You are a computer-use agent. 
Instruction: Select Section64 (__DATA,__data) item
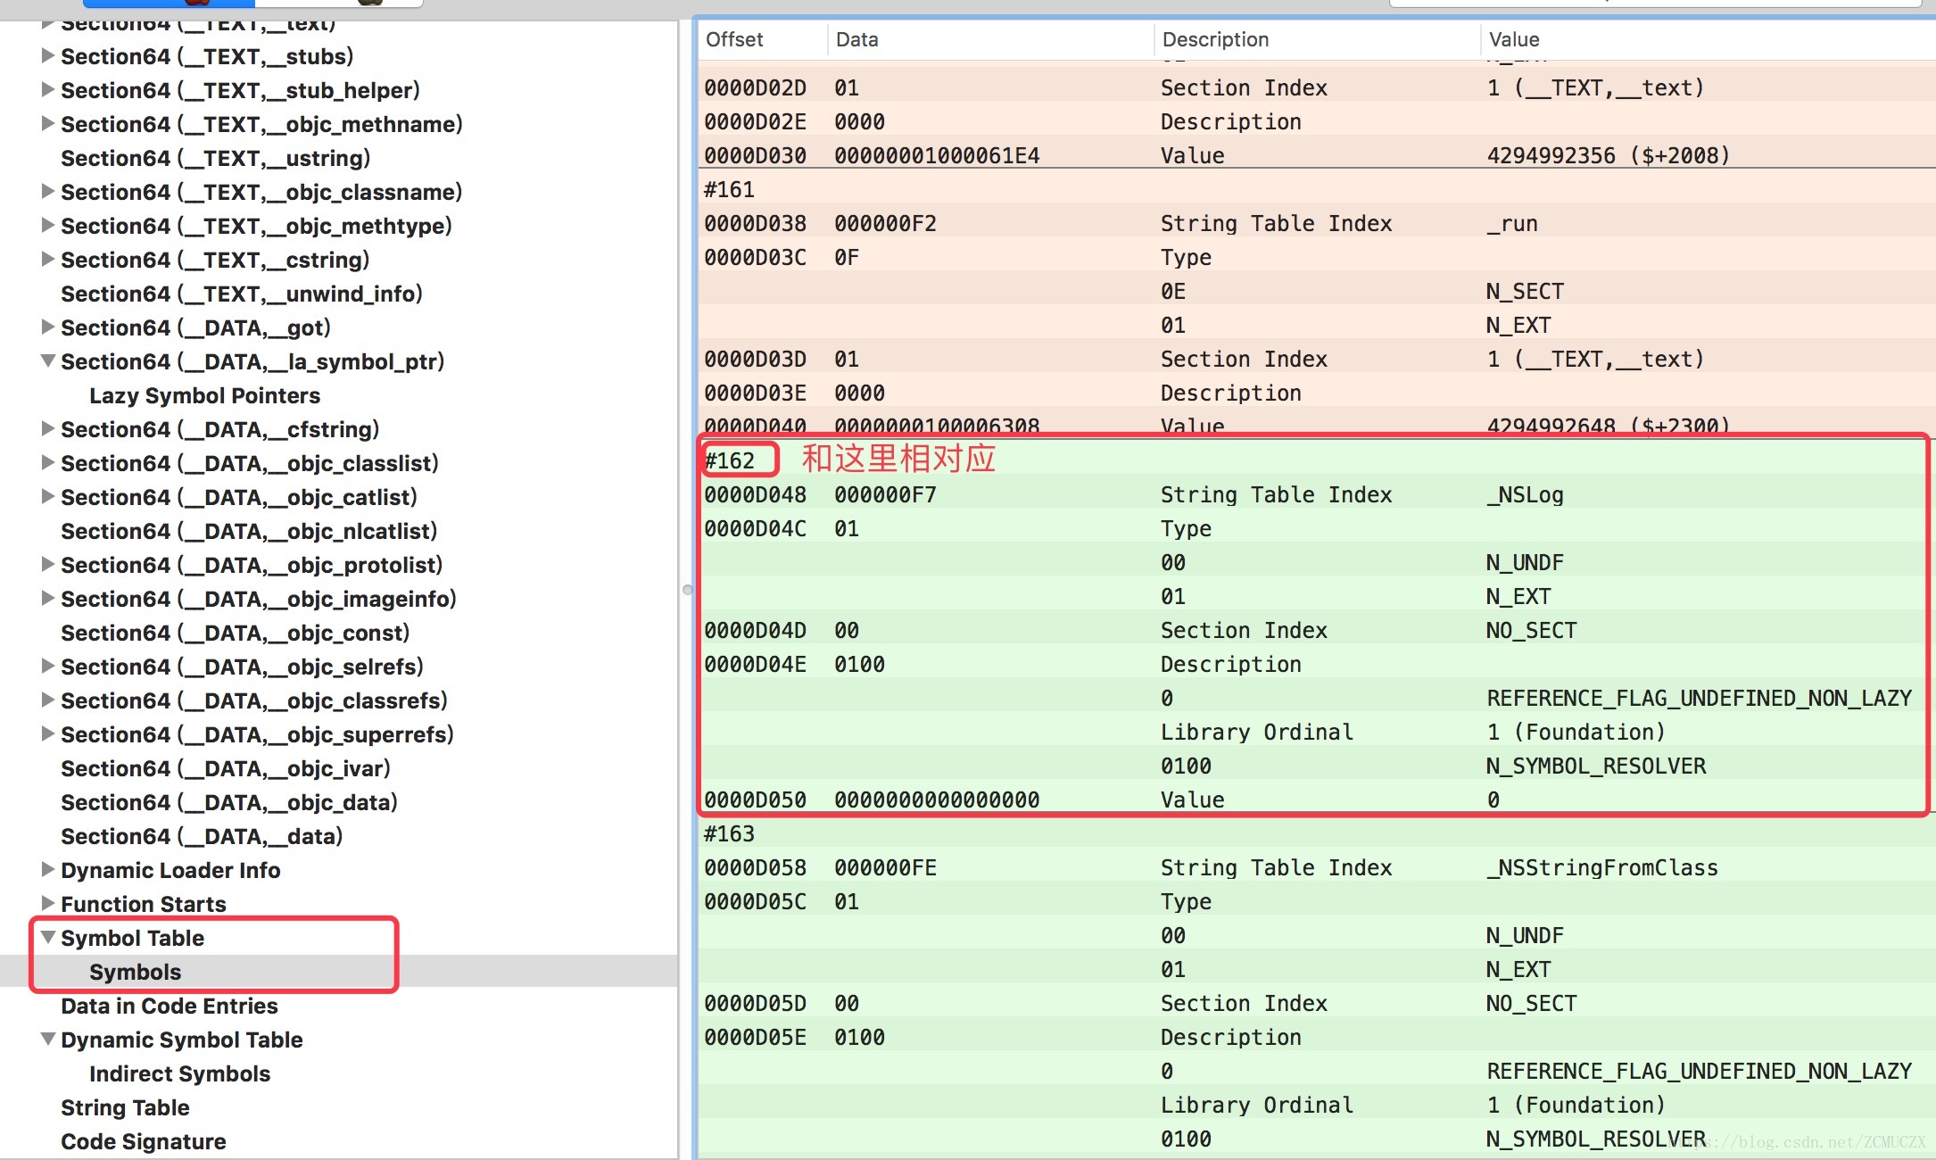tap(202, 836)
